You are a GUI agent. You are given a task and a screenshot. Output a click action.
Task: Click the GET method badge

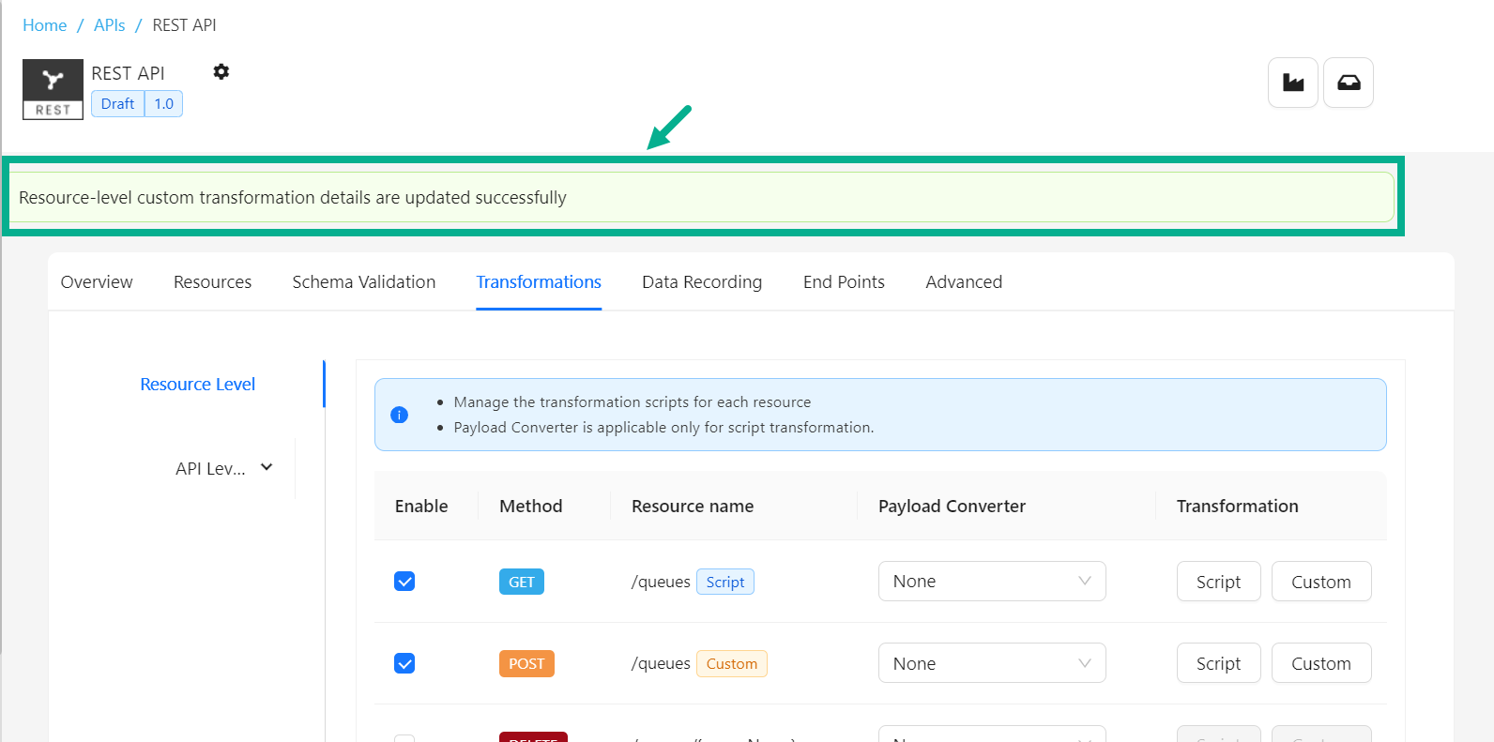(521, 582)
